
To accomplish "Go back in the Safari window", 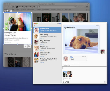I will (x=6, y=7).
